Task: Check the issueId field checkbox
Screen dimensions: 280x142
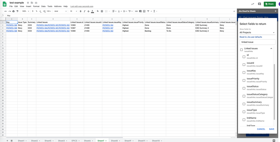Action: [244, 65]
